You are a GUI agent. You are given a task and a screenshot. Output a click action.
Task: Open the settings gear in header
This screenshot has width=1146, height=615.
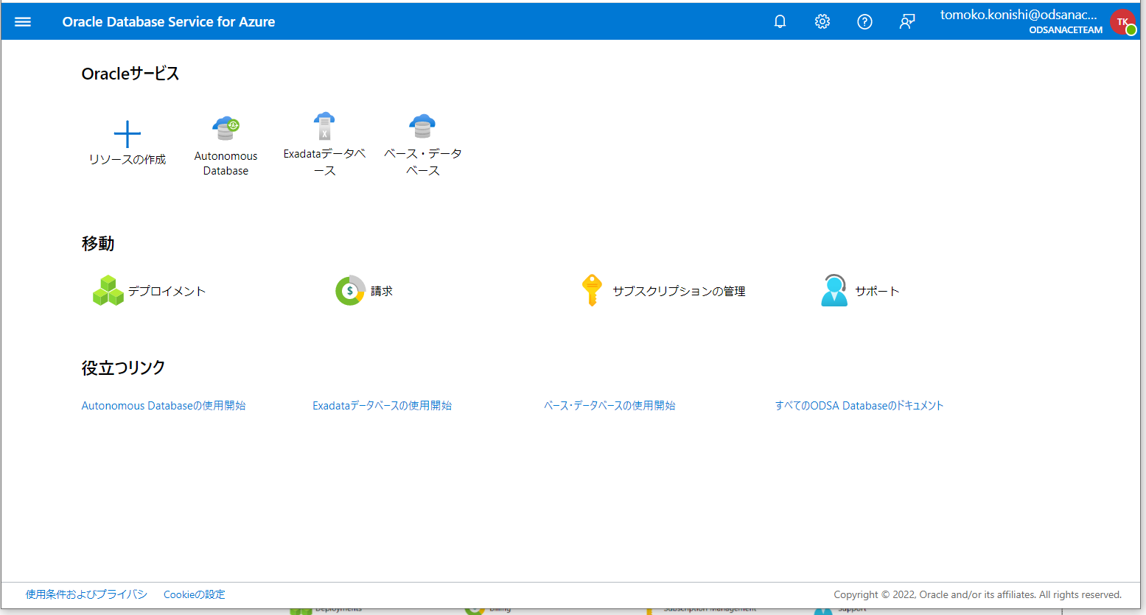pos(822,21)
